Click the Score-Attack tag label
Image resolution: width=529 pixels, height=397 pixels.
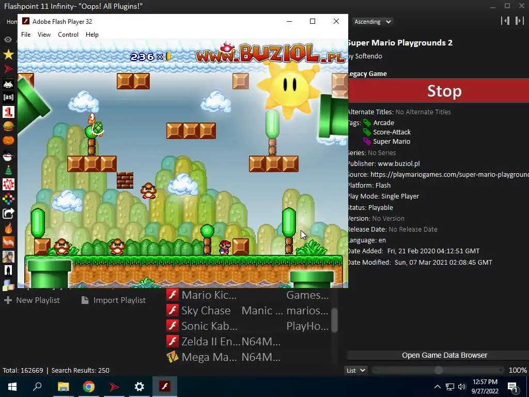[x=392, y=132]
